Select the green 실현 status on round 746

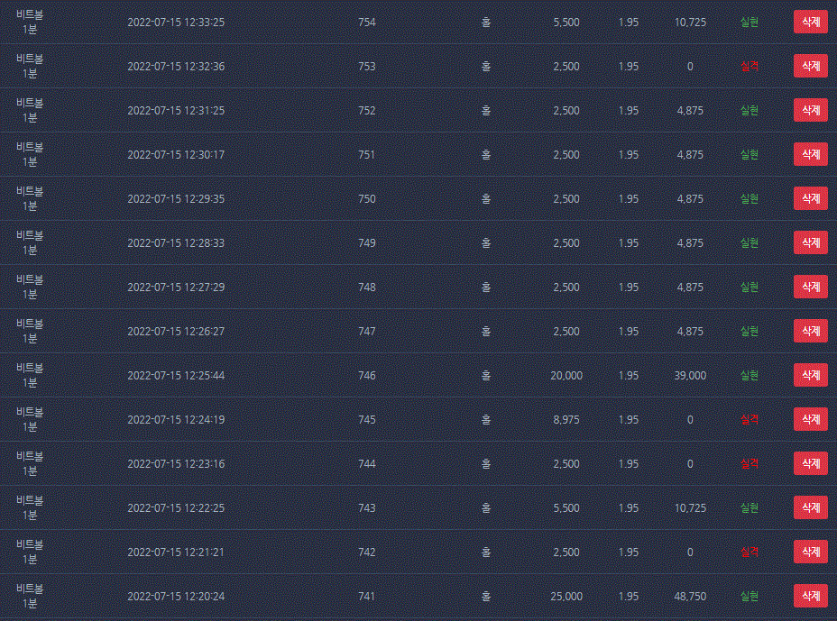point(749,376)
